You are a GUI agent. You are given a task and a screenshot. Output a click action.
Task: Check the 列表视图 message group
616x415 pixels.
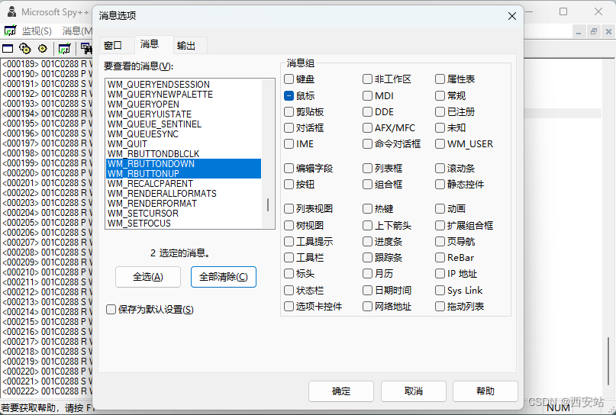point(289,208)
